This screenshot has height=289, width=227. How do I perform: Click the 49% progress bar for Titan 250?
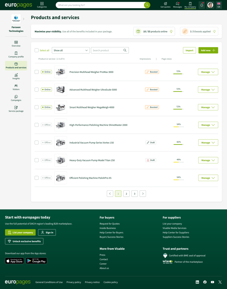coord(179,162)
